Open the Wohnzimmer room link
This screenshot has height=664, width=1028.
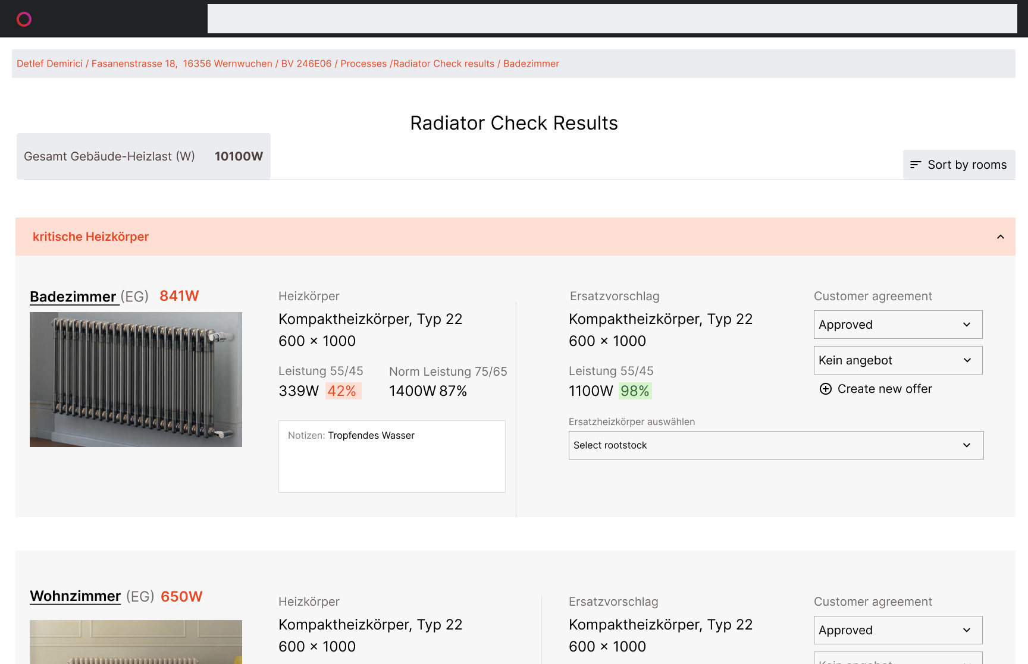pyautogui.click(x=76, y=596)
